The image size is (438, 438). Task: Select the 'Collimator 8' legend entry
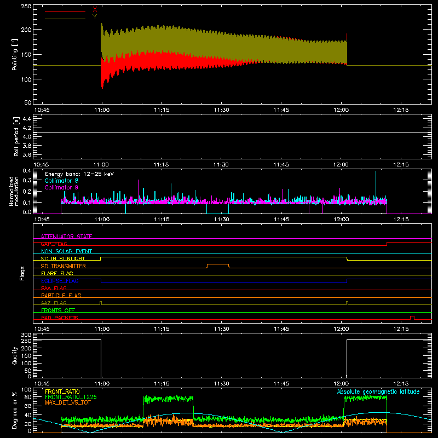[61, 181]
